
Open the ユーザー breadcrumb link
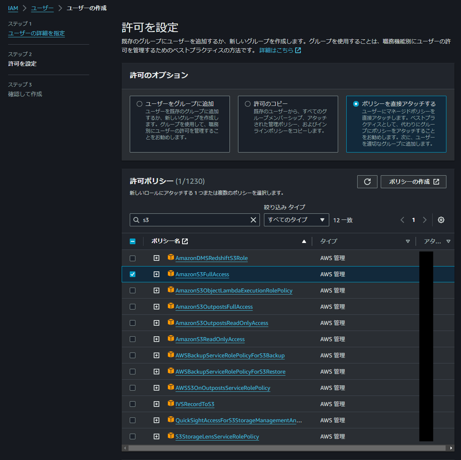click(x=42, y=8)
